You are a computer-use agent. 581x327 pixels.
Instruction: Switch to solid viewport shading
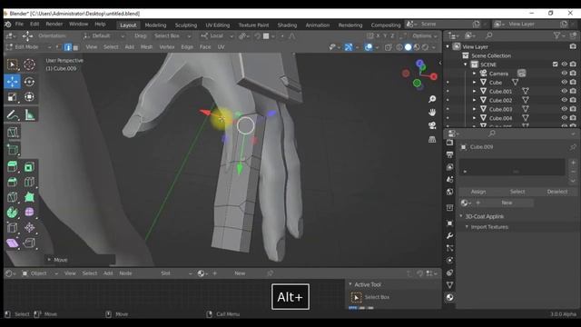(408, 47)
